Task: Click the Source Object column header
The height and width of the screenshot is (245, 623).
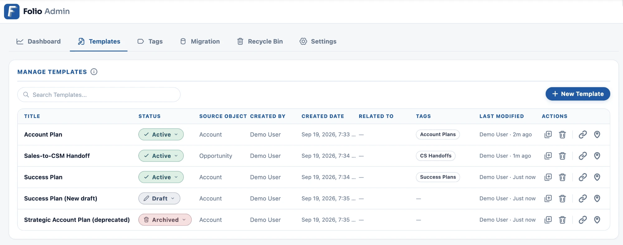Action: click(223, 116)
